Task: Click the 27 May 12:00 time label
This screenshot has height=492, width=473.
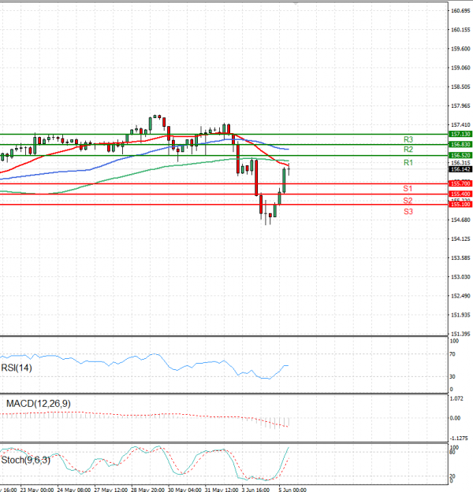Action: point(110,490)
